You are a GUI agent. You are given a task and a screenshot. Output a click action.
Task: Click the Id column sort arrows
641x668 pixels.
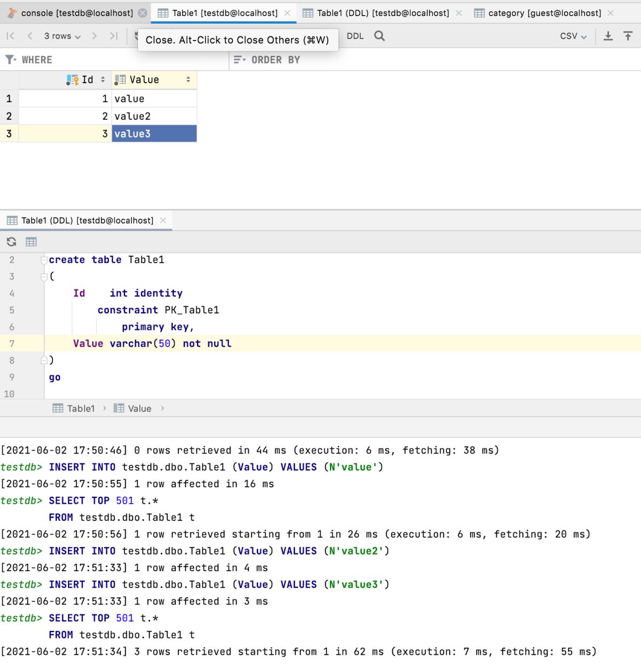[103, 80]
